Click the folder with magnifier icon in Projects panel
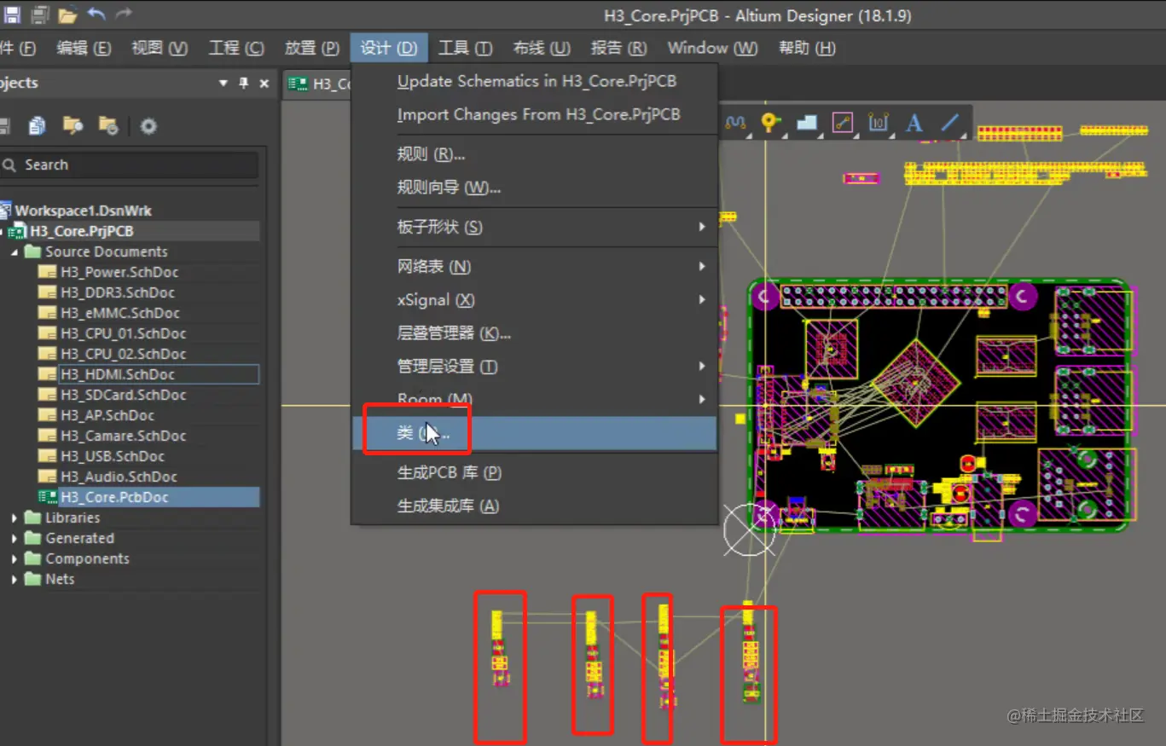This screenshot has width=1166, height=746. [x=73, y=126]
